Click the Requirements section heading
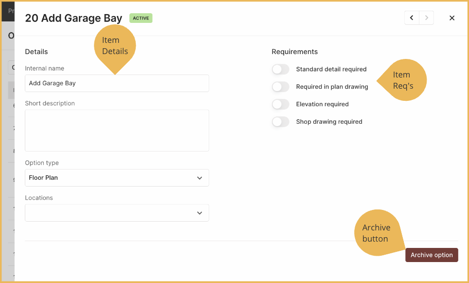Image resolution: width=469 pixels, height=283 pixels. click(x=295, y=52)
